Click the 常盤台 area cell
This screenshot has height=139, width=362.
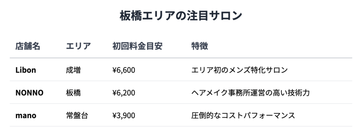(x=77, y=115)
